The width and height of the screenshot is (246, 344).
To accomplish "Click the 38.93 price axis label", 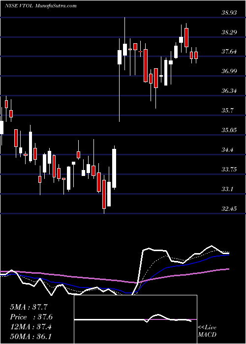I will (229, 13).
